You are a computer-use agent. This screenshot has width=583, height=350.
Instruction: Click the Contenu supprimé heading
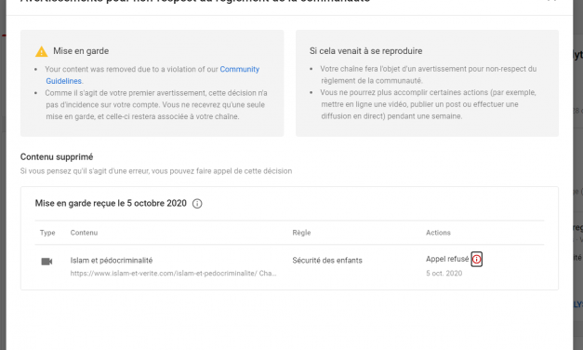tap(57, 156)
